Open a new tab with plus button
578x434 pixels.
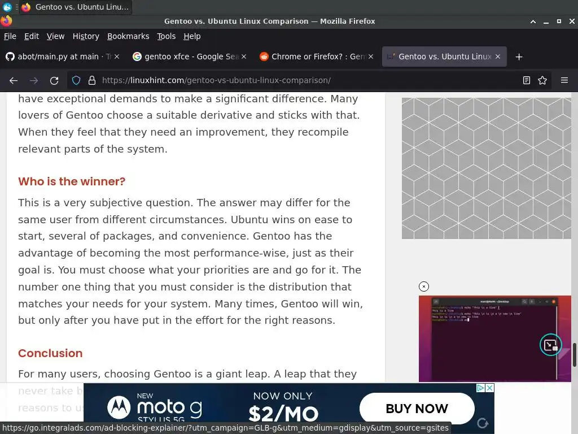519,57
